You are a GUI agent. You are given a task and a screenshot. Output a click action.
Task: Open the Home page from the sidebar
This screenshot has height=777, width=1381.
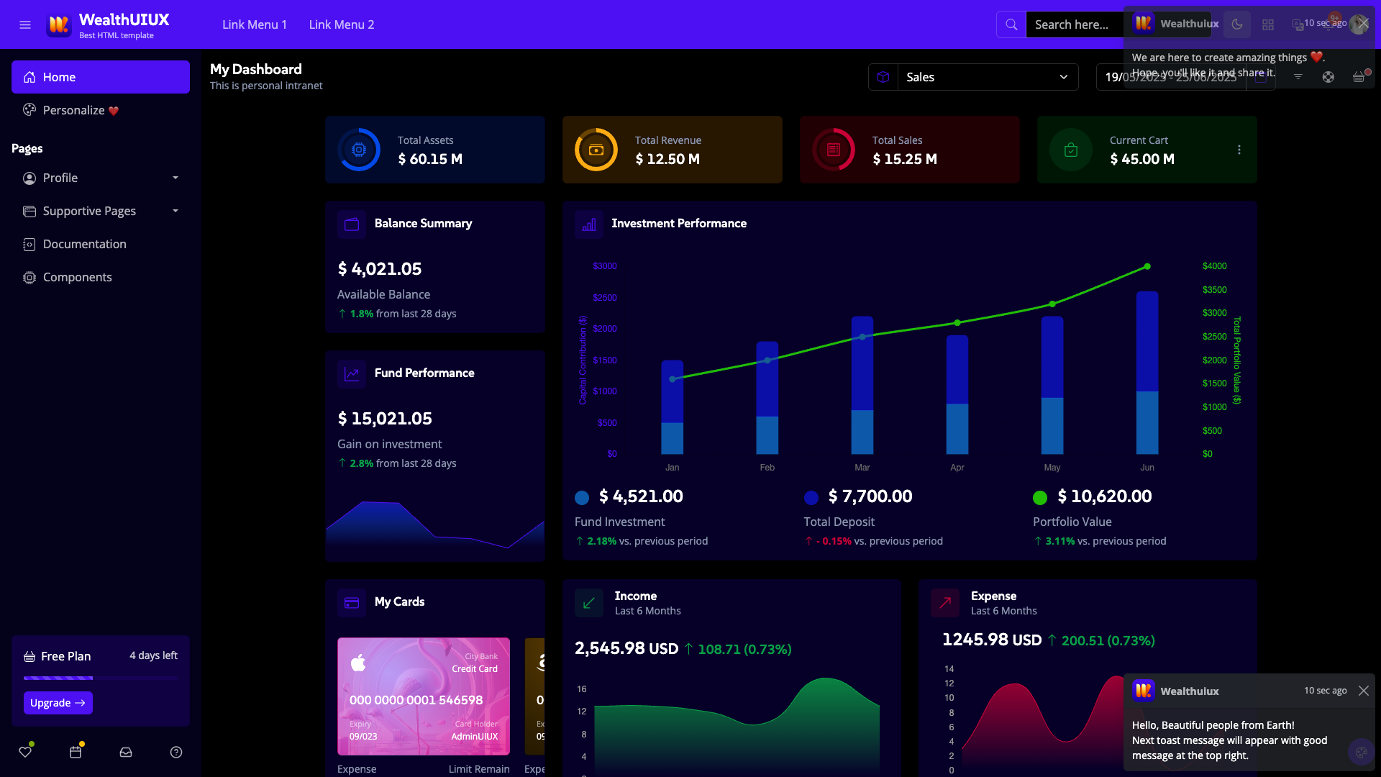[x=101, y=77]
